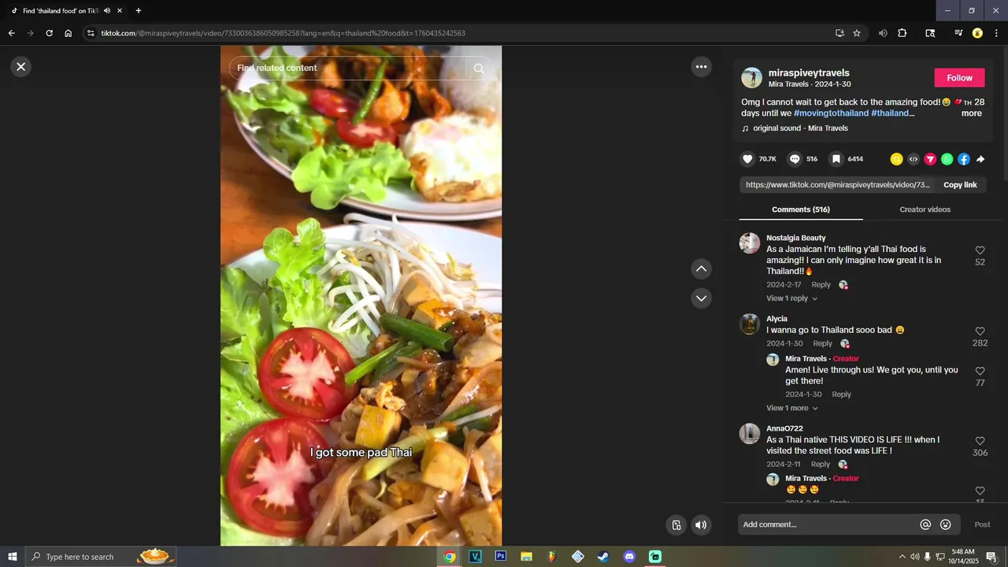Like Nostalgia Beauty's comment
Viewport: 1008px width, 567px height.
[980, 250]
